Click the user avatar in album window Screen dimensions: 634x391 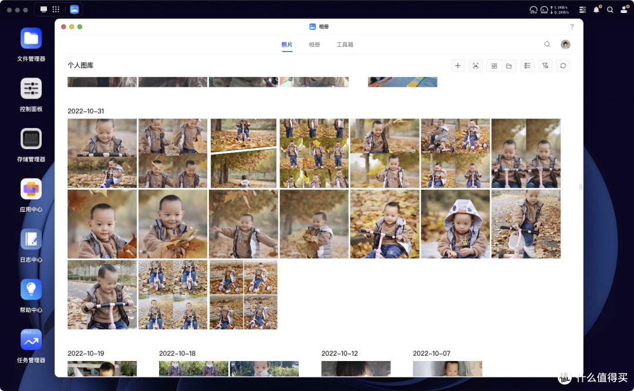(565, 45)
